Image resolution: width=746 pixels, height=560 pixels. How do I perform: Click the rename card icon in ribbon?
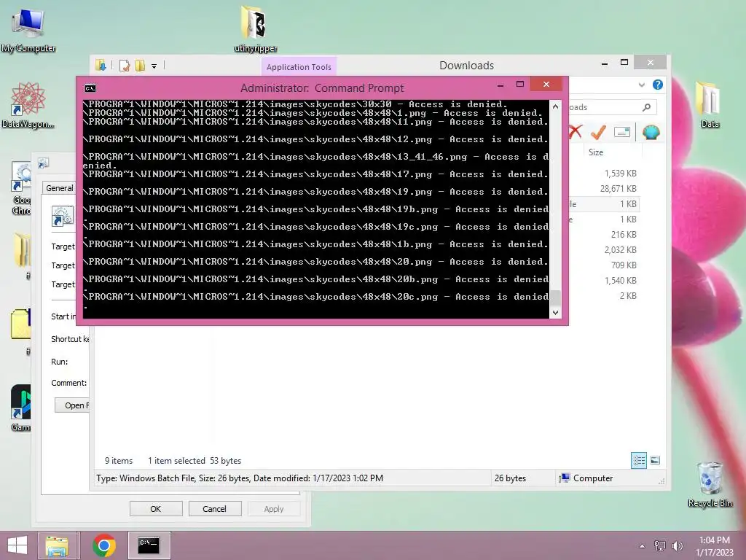[x=622, y=132]
